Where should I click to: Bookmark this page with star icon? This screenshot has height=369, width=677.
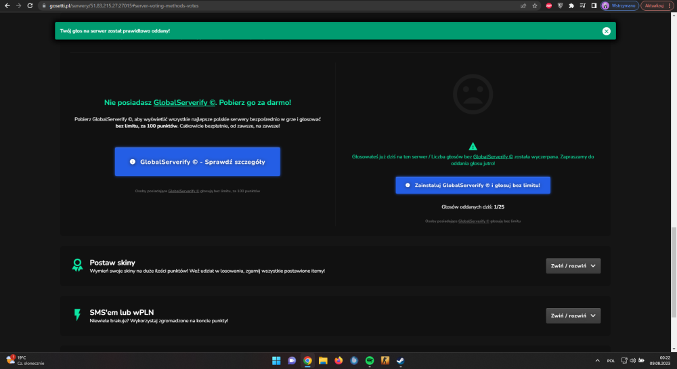pyautogui.click(x=535, y=5)
